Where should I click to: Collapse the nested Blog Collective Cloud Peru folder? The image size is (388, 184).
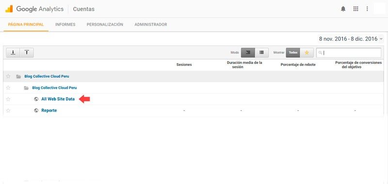click(x=26, y=88)
